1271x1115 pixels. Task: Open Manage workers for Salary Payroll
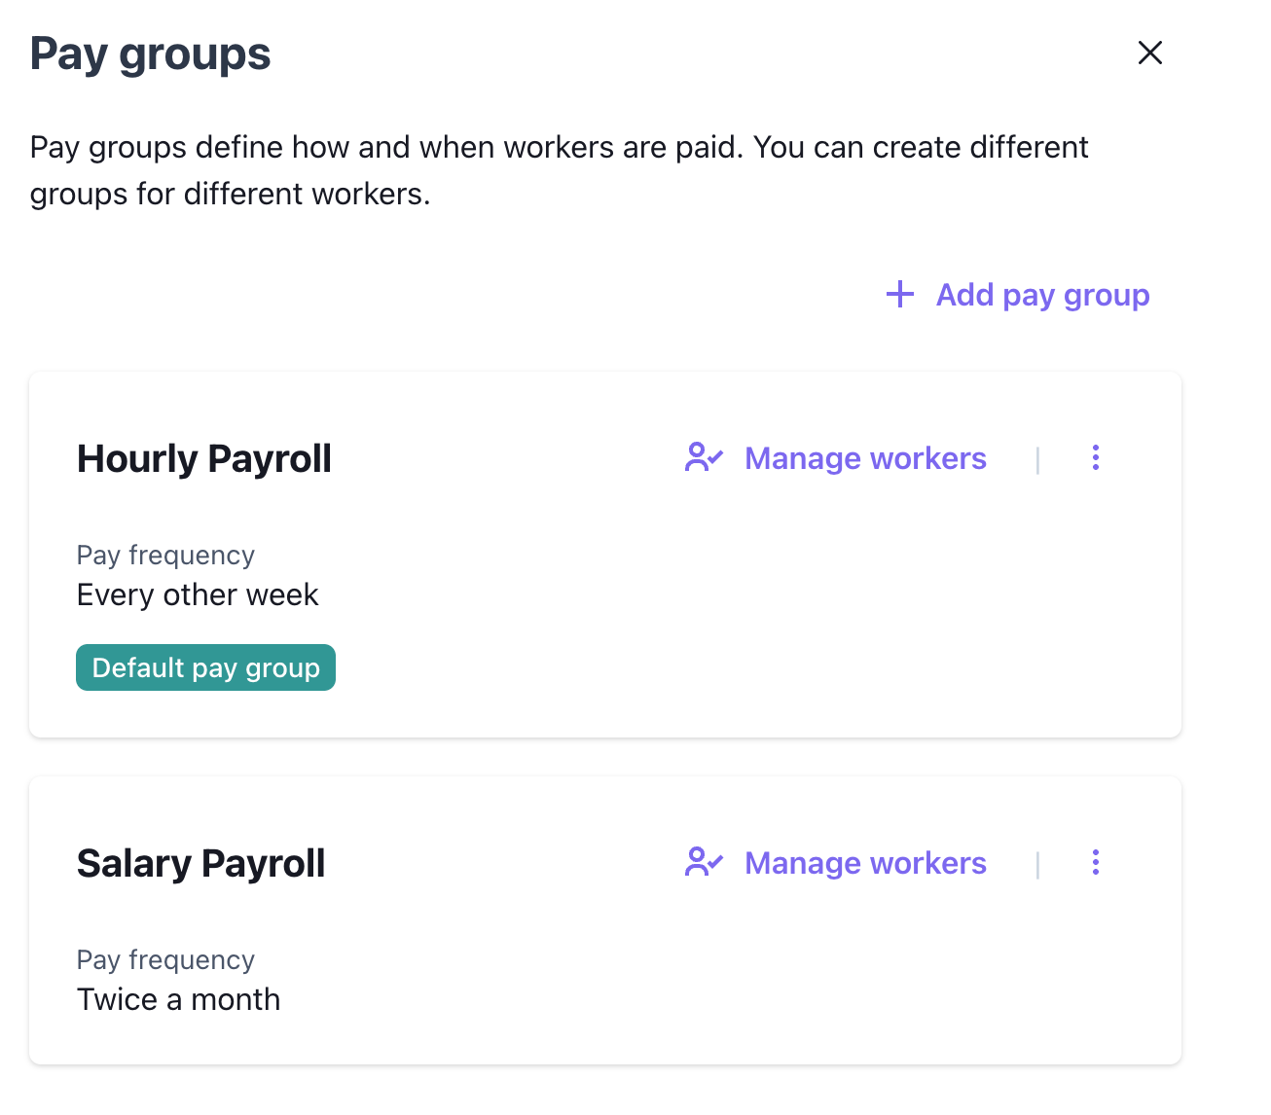tap(864, 863)
